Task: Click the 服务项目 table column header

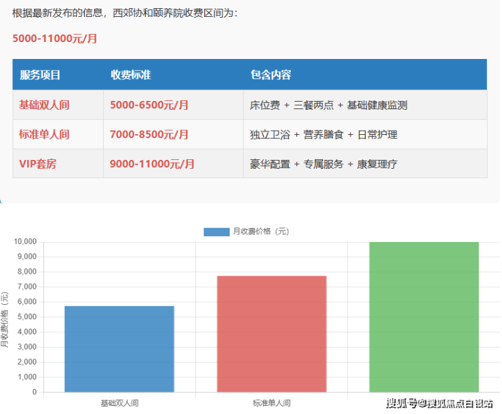Action: pos(40,75)
